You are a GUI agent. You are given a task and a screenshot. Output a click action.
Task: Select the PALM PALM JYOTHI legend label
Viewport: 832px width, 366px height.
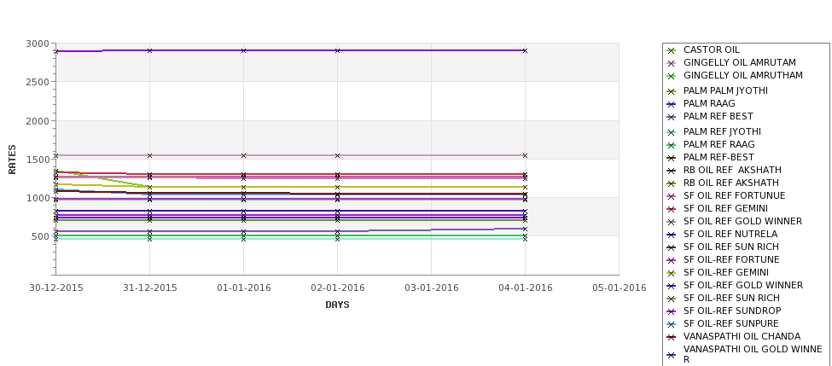(x=725, y=90)
